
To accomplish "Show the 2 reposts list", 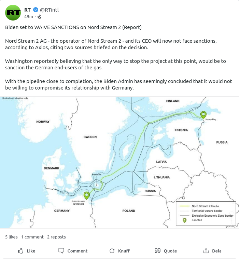I will click(56, 237).
